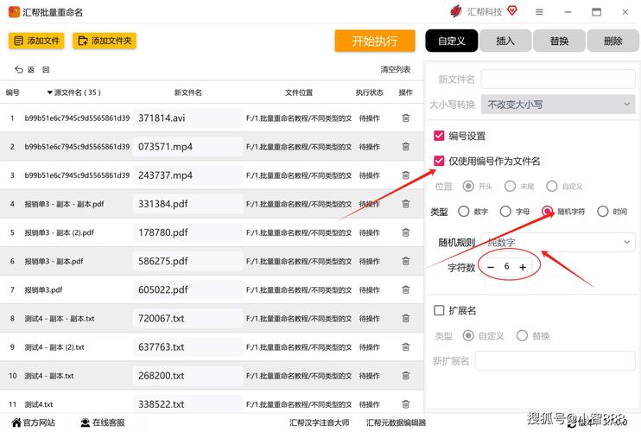641x432 pixels.
Task: Open 汇帮汉字注音大师 link
Action: pyautogui.click(x=320, y=422)
